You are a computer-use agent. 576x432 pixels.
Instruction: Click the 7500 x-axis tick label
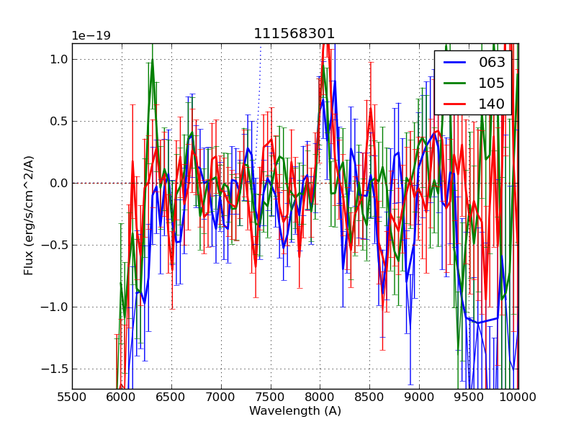(x=271, y=397)
